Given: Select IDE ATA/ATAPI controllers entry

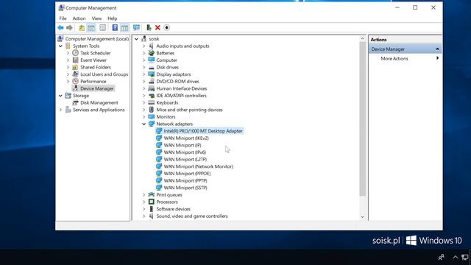Looking at the screenshot, I should [182, 96].
